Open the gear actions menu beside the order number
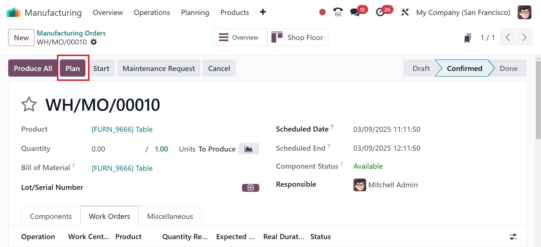This screenshot has width=541, height=247. click(x=94, y=42)
